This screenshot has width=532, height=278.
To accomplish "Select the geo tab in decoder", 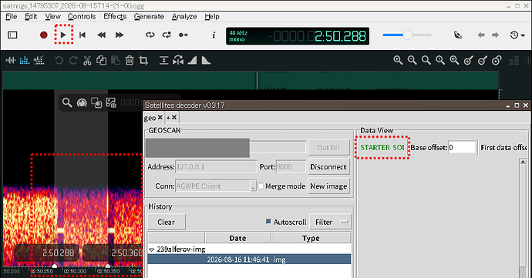I will (150, 118).
